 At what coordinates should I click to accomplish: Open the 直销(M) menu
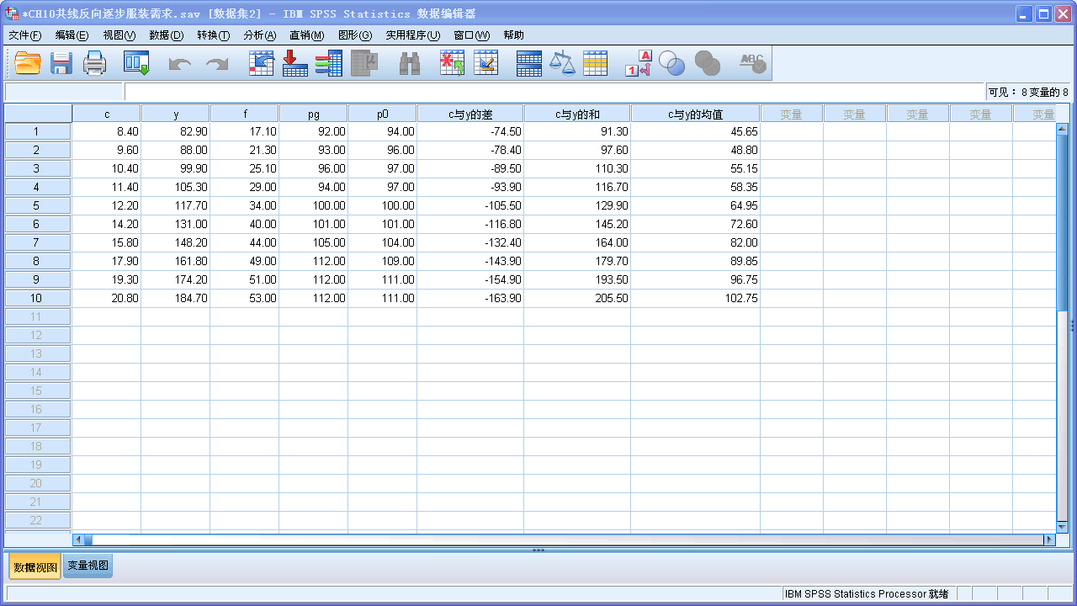pos(306,35)
